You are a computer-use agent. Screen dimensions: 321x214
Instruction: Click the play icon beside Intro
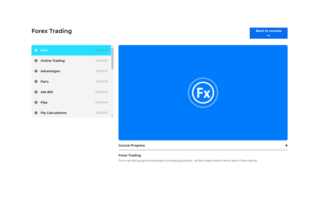[36, 50]
